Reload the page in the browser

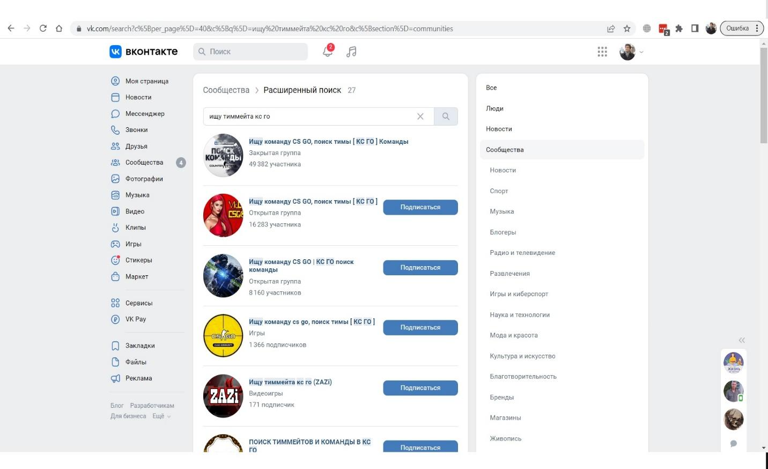[x=43, y=28]
